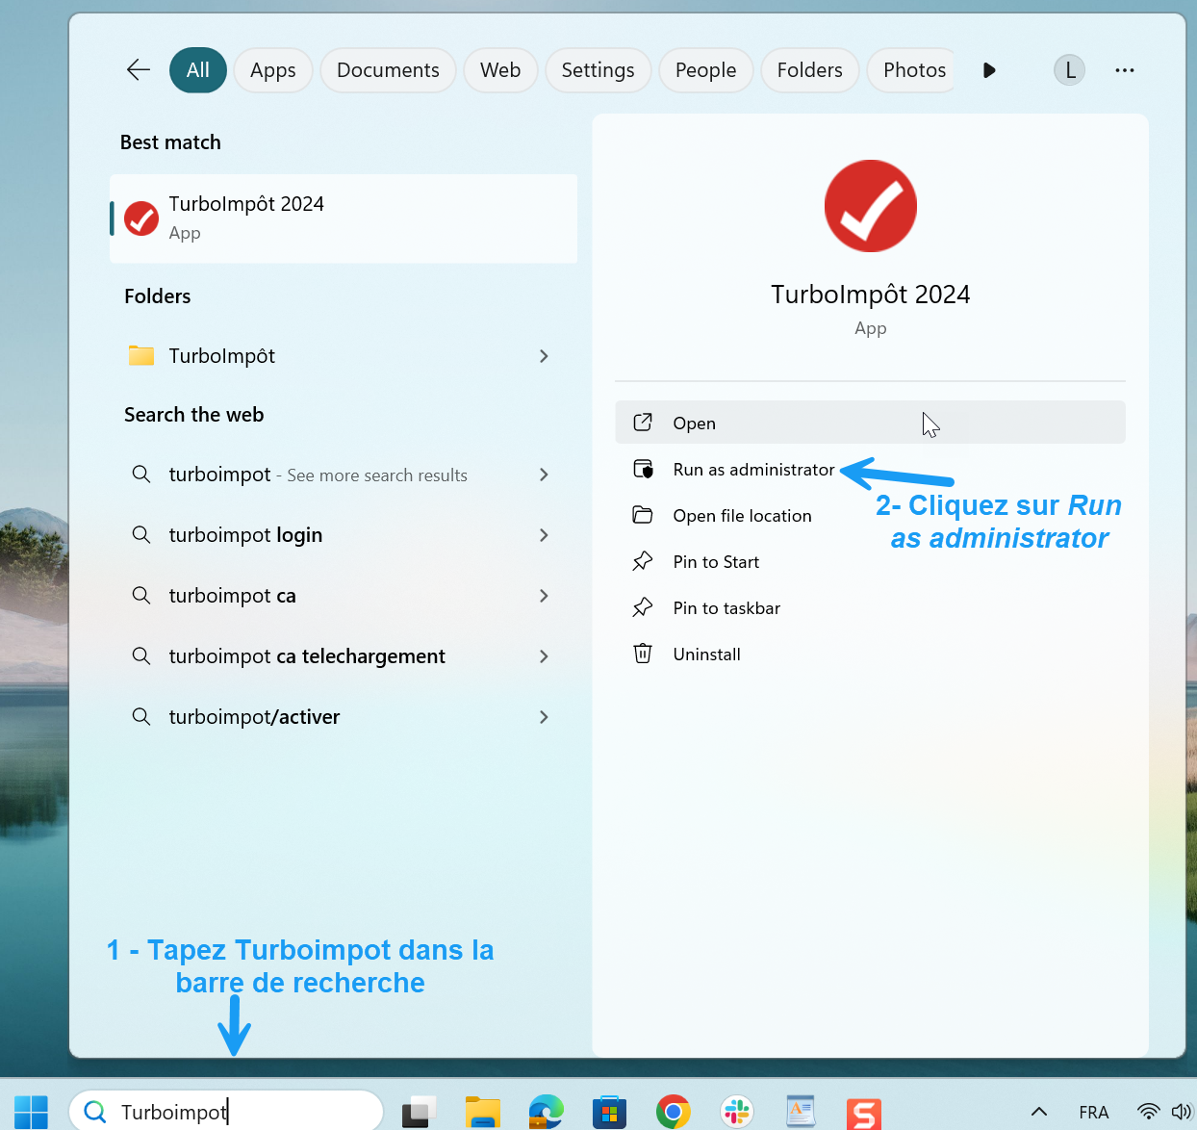Click Open in app actions

point(870,423)
